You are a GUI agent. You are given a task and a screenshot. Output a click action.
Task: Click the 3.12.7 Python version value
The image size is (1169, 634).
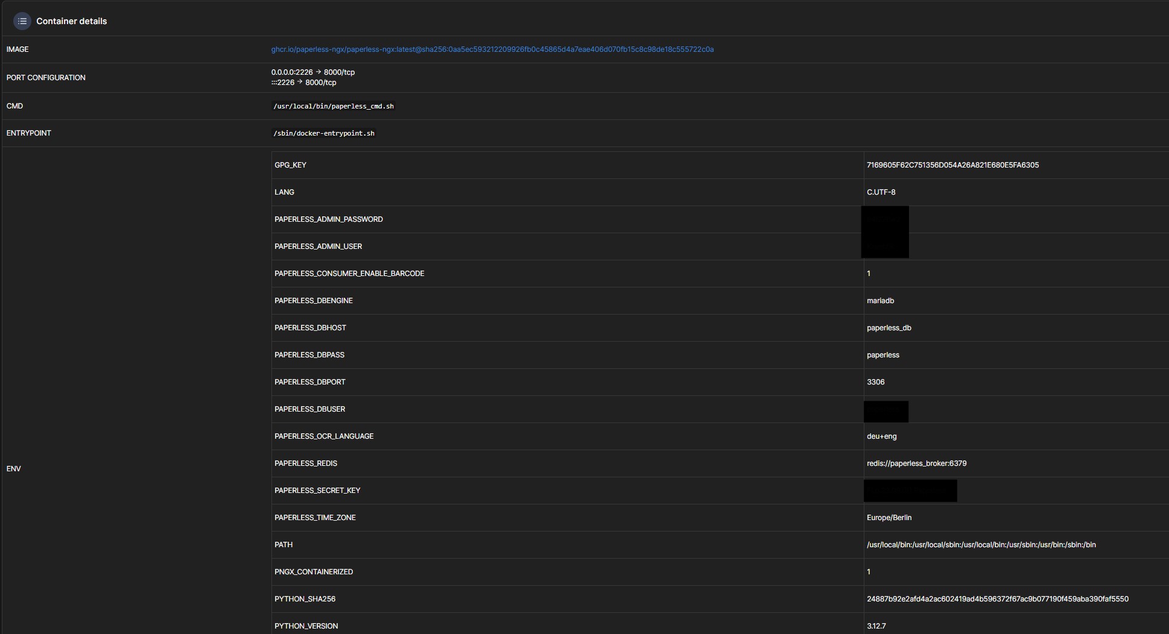coord(876,626)
